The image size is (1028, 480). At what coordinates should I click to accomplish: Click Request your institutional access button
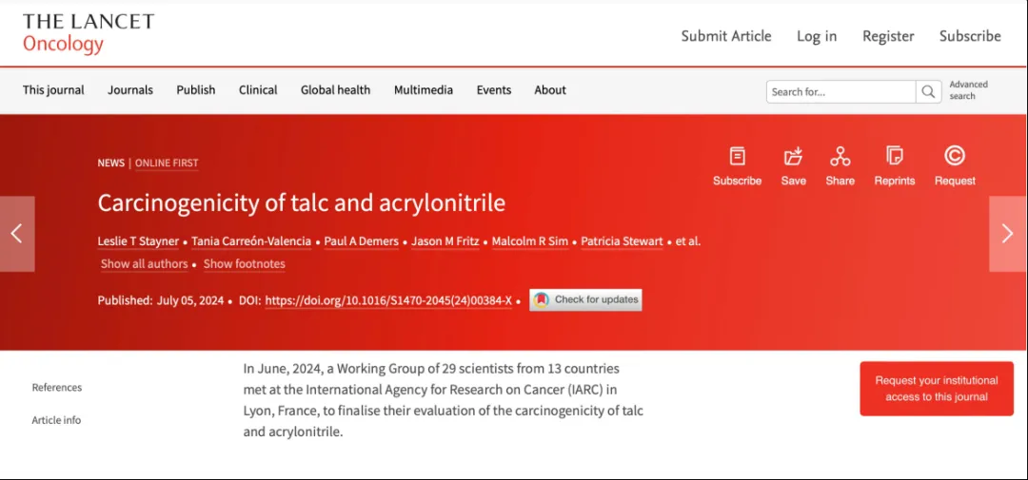(937, 389)
